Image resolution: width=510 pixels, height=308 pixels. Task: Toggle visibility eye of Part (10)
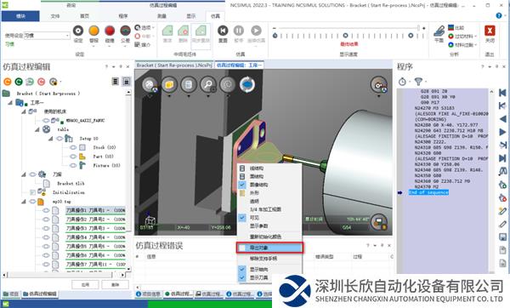point(73,157)
